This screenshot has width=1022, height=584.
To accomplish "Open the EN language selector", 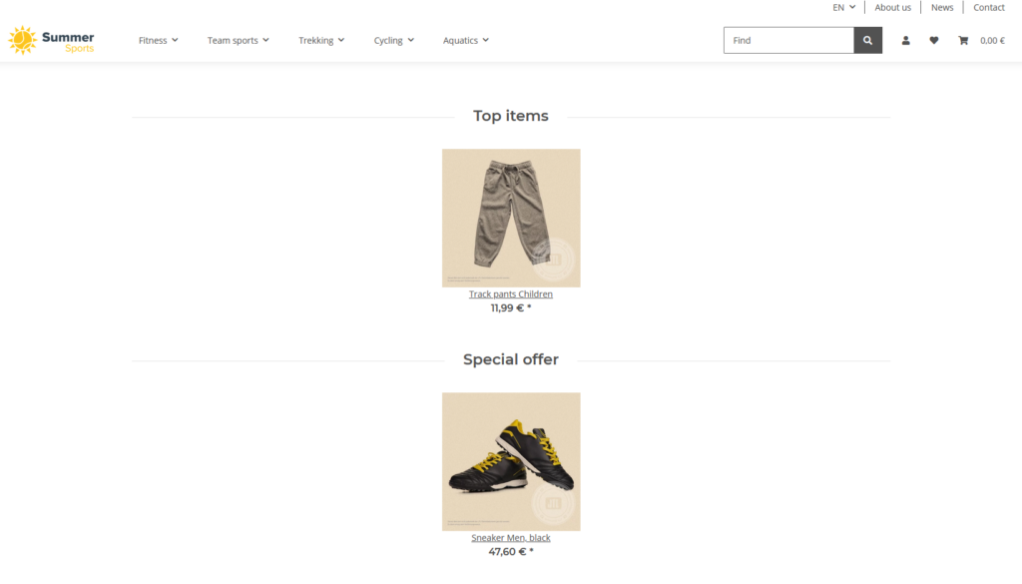I will tap(843, 7).
